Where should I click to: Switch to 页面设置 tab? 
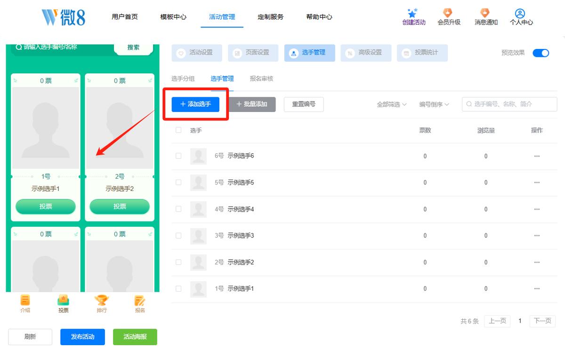253,53
